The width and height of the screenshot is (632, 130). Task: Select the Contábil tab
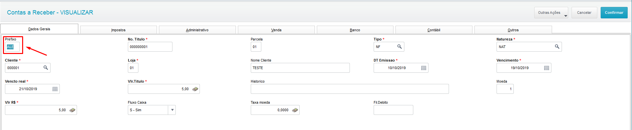434,30
